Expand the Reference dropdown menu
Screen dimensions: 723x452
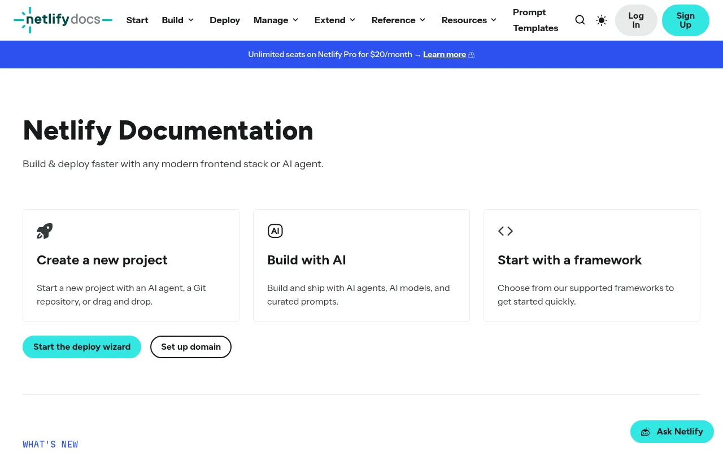[399, 20]
